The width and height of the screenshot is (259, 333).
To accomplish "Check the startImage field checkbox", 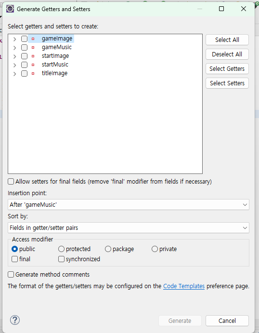I will point(24,56).
